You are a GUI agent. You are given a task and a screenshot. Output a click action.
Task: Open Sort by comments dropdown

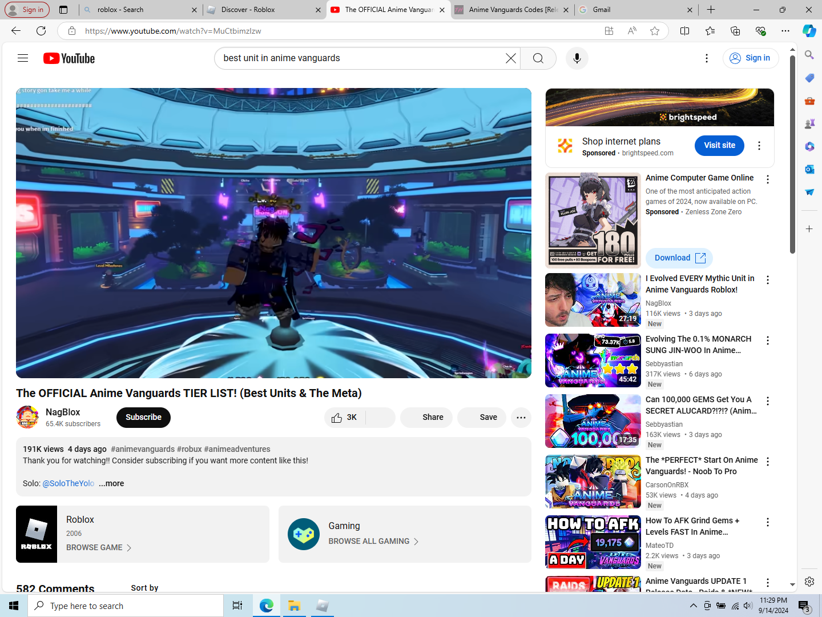[144, 588]
